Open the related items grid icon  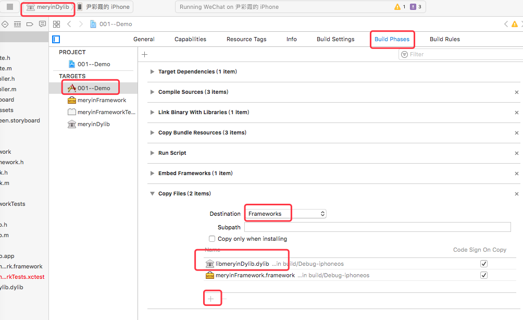pyautogui.click(x=57, y=24)
